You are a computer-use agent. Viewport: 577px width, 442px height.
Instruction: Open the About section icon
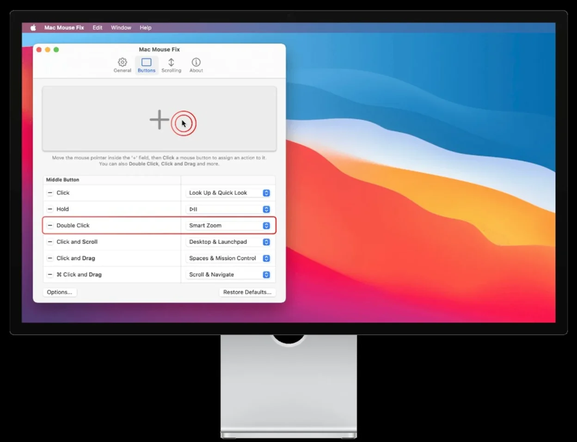[196, 65]
